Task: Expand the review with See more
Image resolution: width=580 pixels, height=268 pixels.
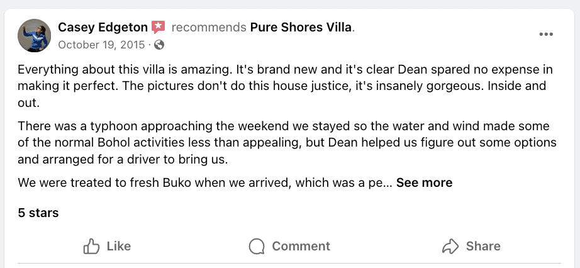Action: 424,183
